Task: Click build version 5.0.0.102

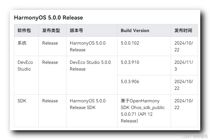Action: tap(130, 43)
